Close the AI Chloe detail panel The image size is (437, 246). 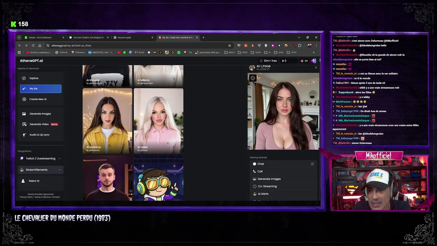click(x=316, y=68)
